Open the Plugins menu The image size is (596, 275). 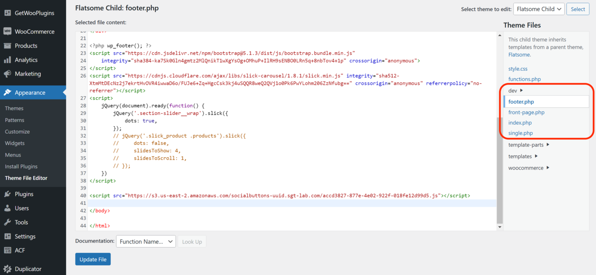22,194
